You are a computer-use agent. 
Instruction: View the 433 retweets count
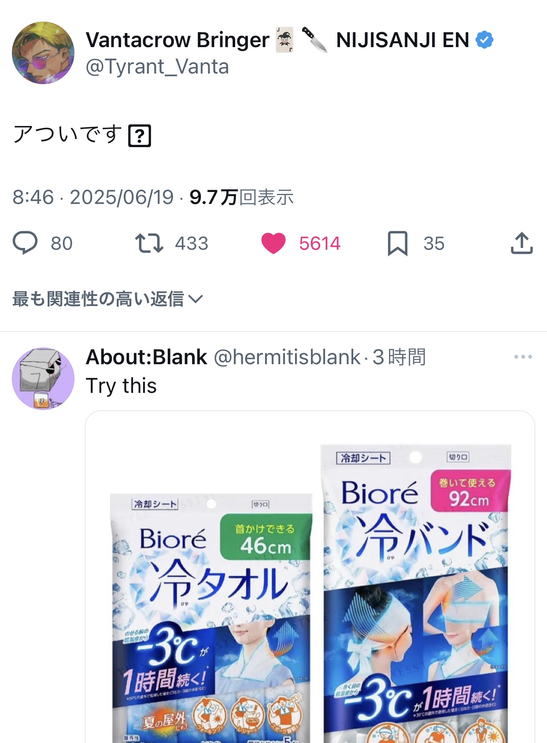click(192, 244)
